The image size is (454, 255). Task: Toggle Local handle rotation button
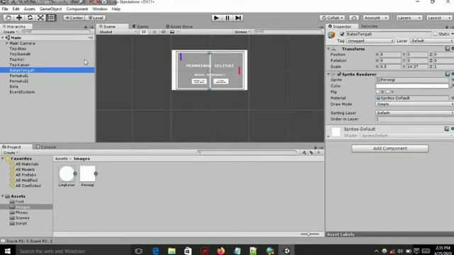click(95, 18)
